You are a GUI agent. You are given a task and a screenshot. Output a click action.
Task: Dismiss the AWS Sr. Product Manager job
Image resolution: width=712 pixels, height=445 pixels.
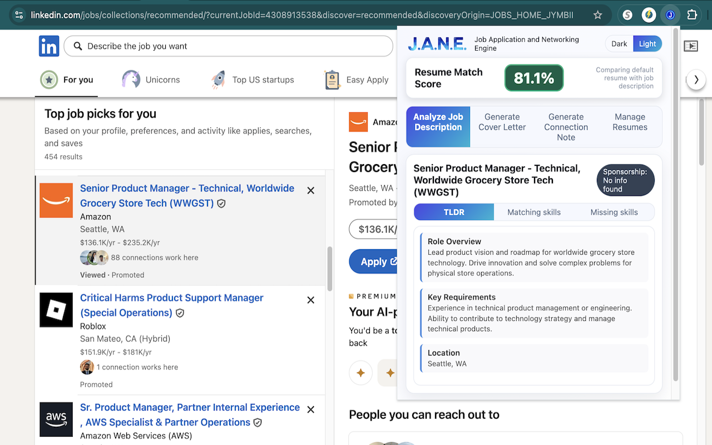(x=311, y=409)
